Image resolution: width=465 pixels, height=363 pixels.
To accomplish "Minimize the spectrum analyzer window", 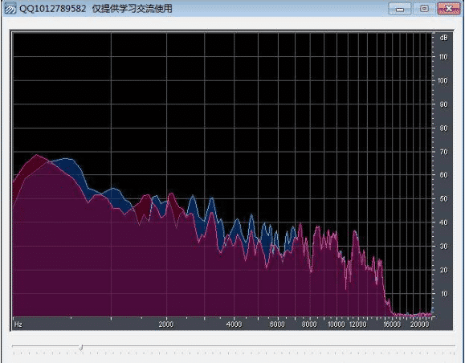I will [x=400, y=9].
